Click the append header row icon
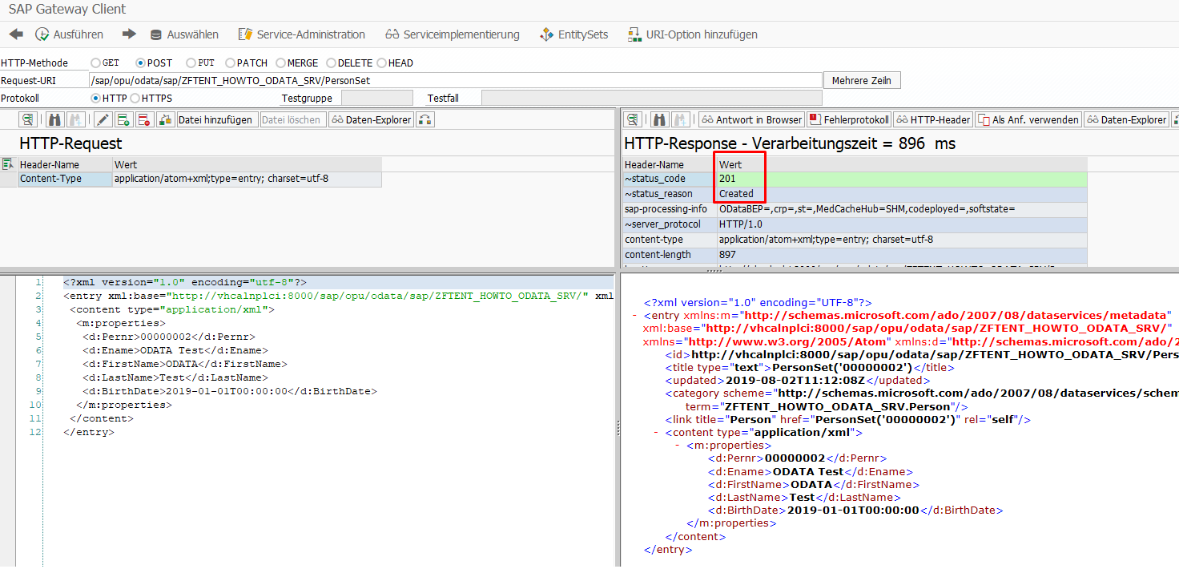The image size is (1179, 569). [x=123, y=119]
